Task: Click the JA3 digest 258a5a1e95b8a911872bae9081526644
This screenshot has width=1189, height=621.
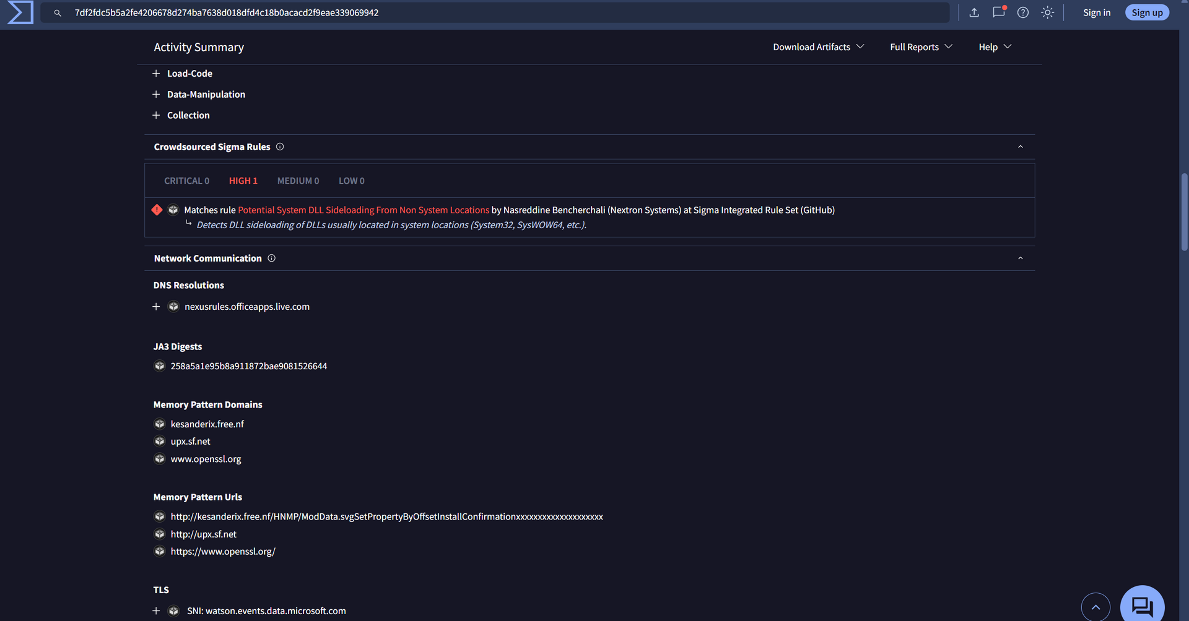Action: [249, 366]
